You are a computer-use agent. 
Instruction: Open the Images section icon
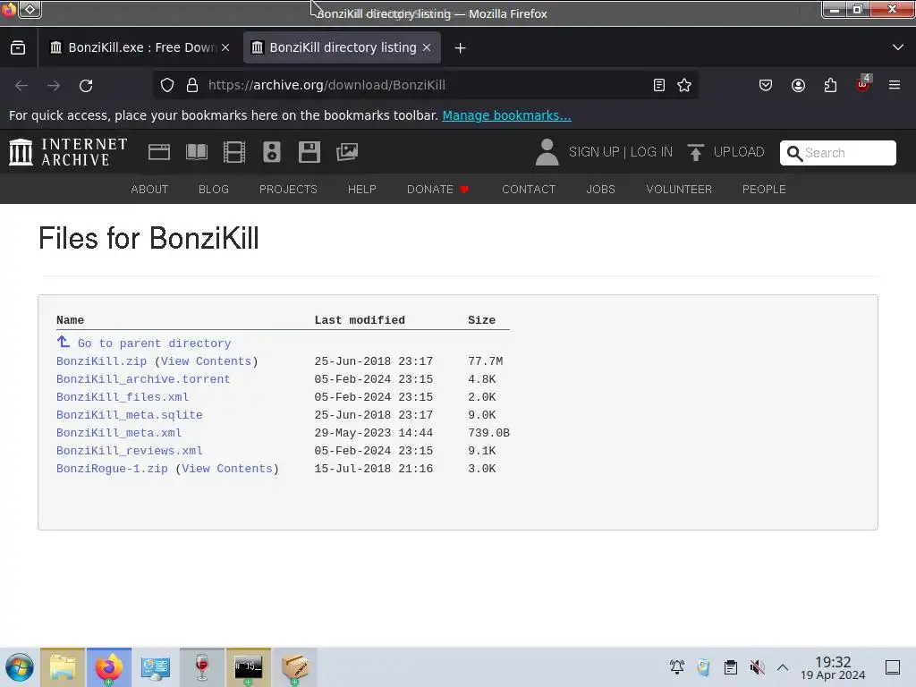point(347,152)
